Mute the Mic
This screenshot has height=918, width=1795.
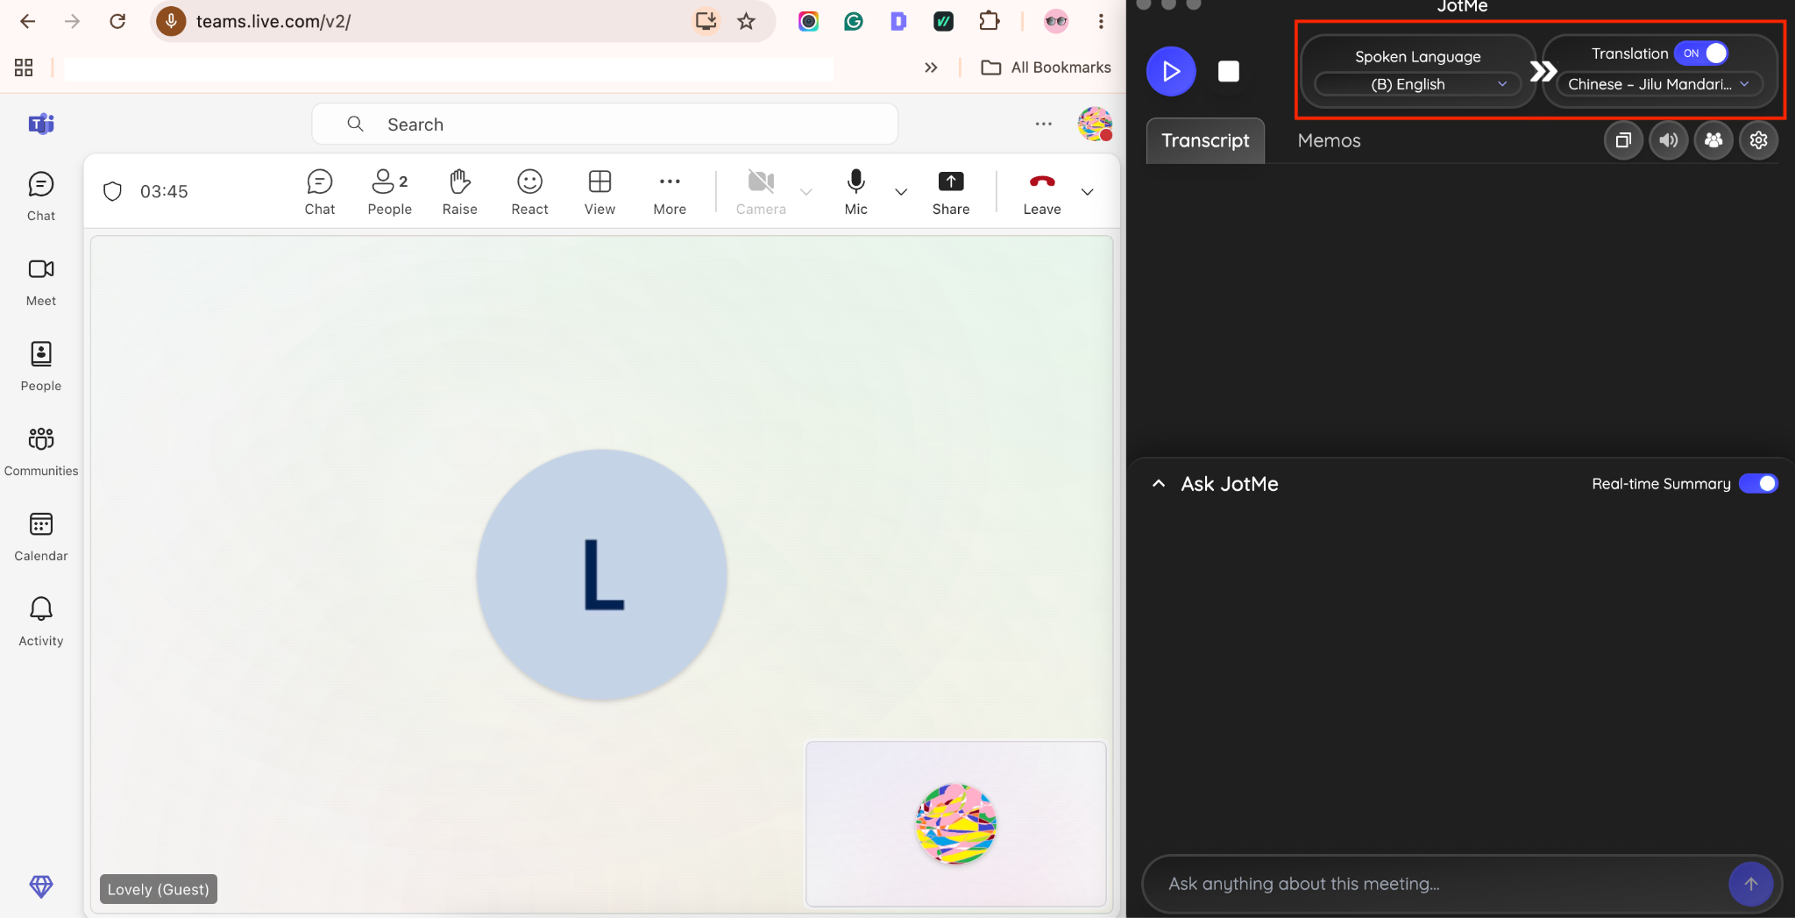point(856,192)
